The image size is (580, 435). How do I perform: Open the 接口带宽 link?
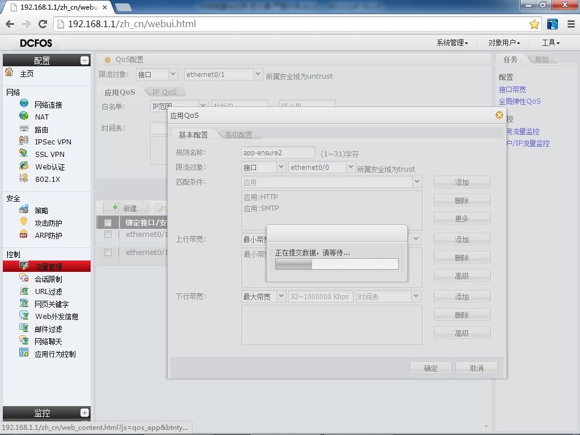(512, 89)
